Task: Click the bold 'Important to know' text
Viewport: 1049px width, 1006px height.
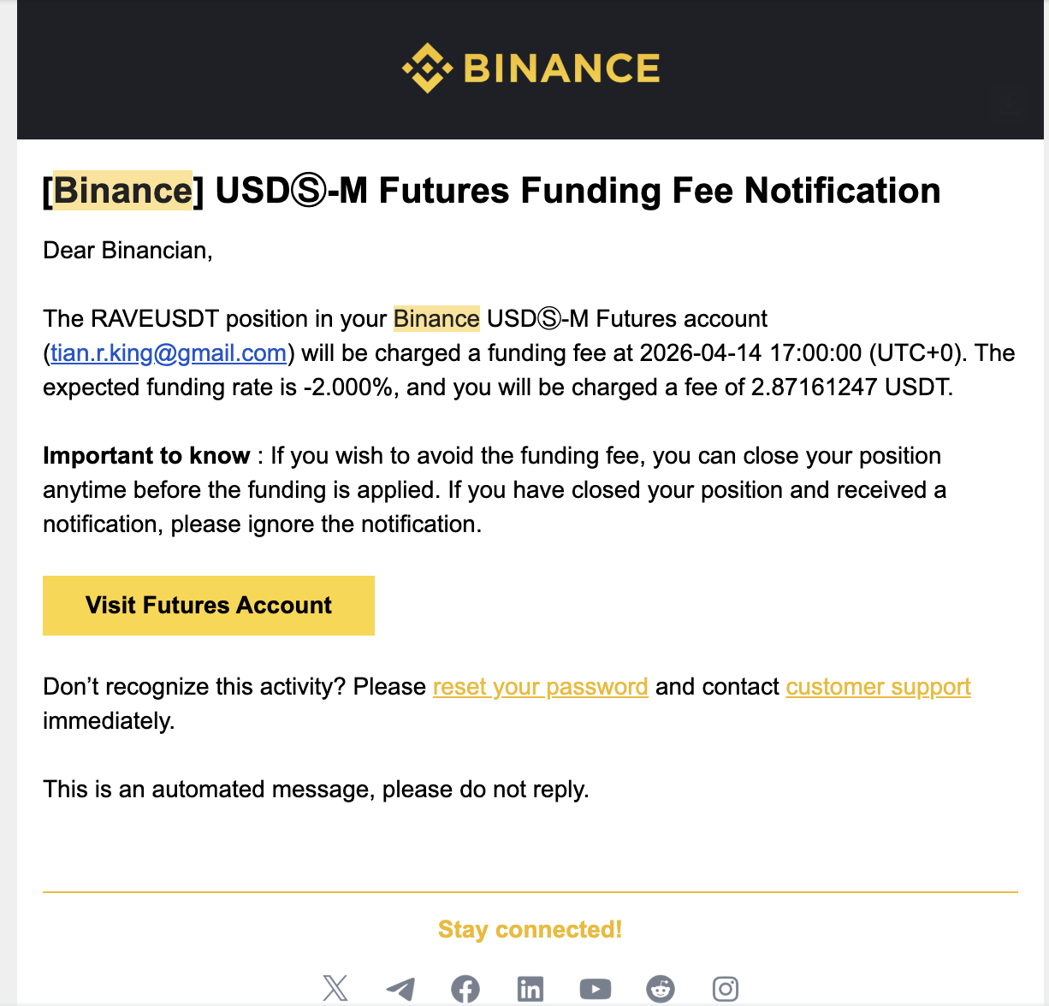Action: tap(146, 456)
